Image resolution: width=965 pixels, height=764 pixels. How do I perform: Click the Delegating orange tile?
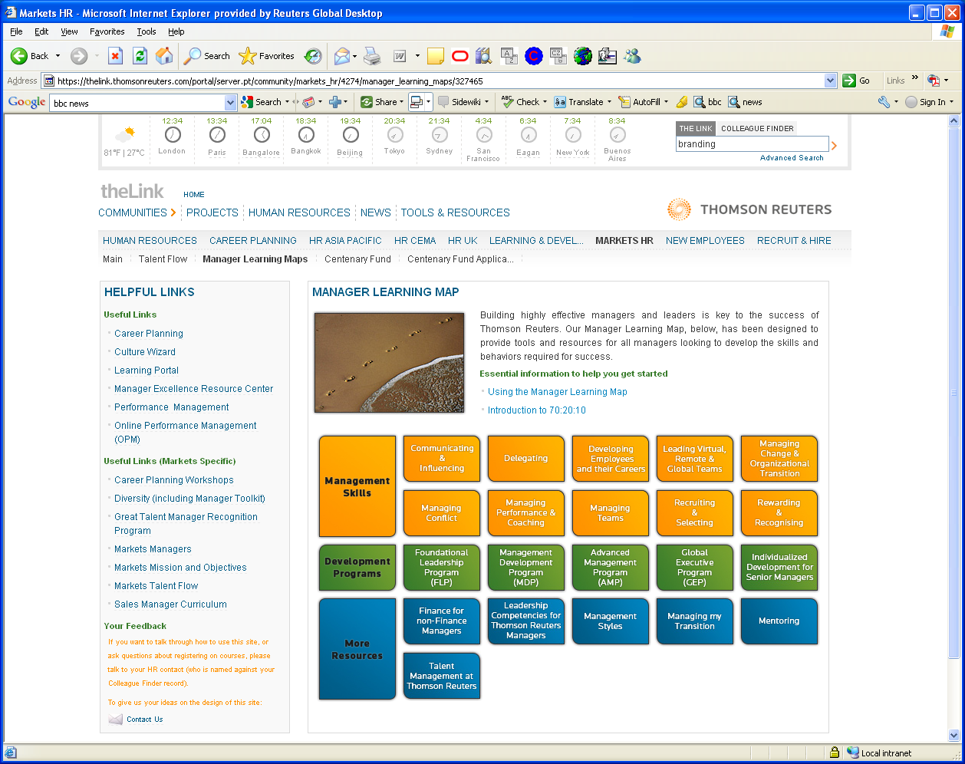(526, 459)
